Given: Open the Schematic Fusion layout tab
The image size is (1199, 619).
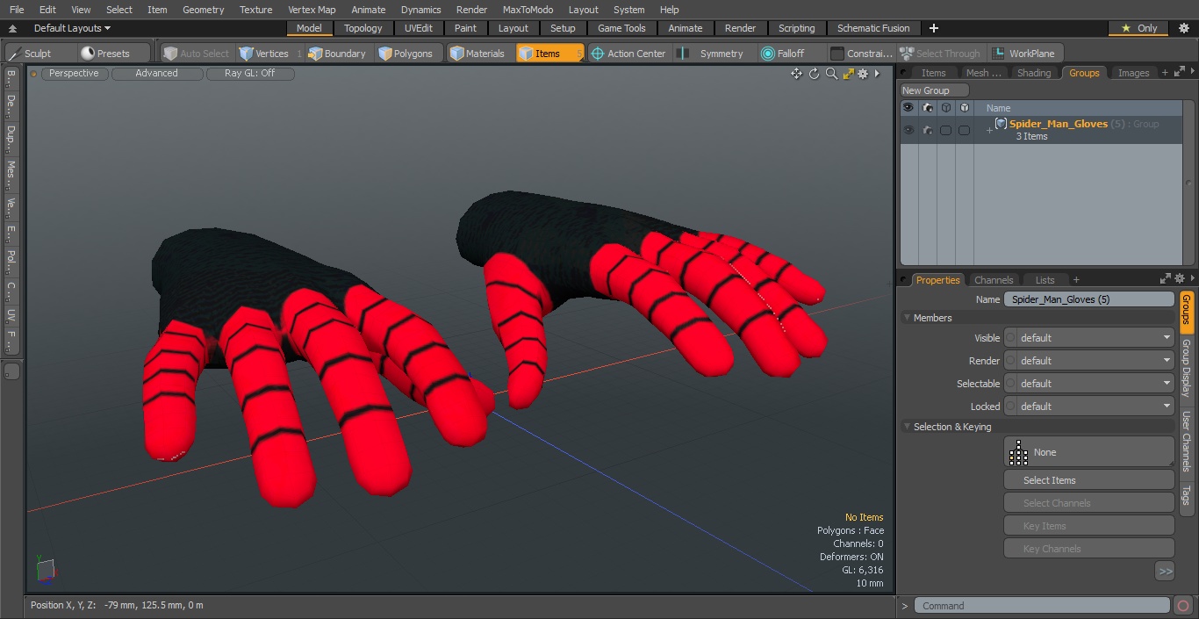Looking at the screenshot, I should [873, 28].
